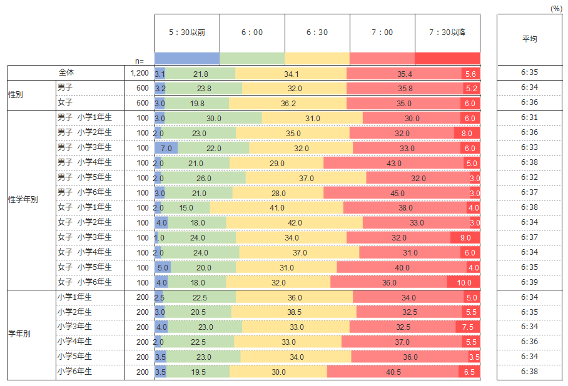The height and width of the screenshot is (386, 568).
Task: Click the 7.0 blue bar segment
Action: pos(166,148)
